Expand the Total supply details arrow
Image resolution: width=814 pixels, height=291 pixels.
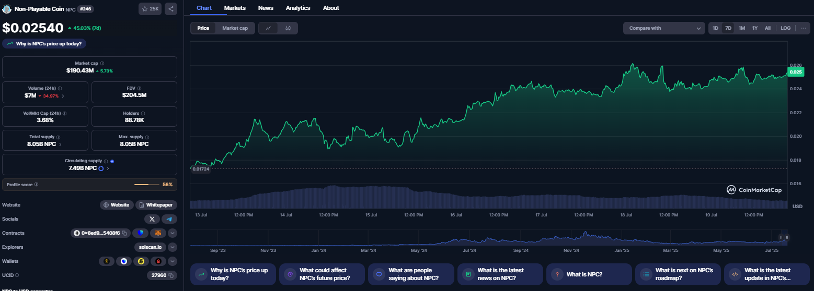(x=60, y=144)
